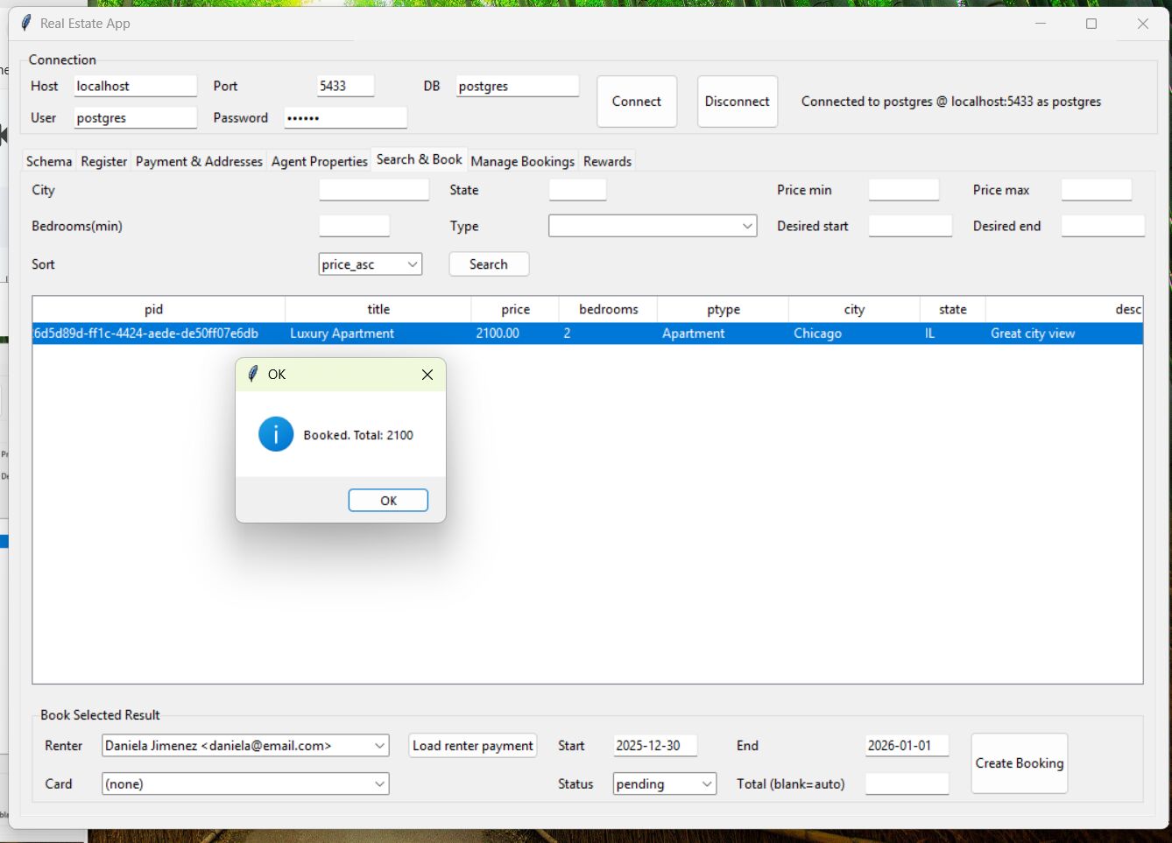The width and height of the screenshot is (1172, 843).
Task: Minimize the Real Estate App window
Action: [1041, 24]
